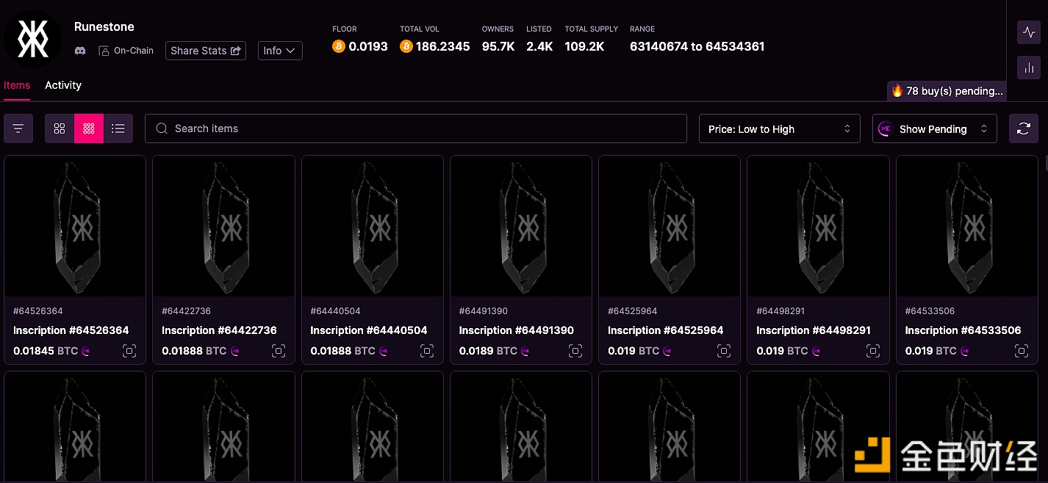Click title Inscription #64526364

[x=71, y=330]
